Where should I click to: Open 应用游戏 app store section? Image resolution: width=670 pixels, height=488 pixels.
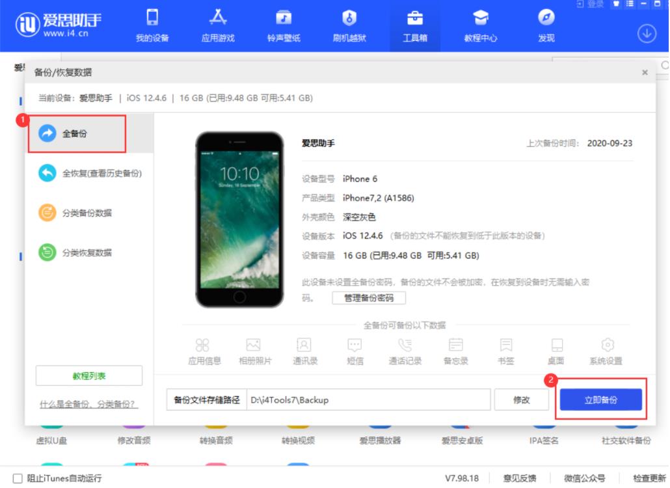[x=218, y=26]
